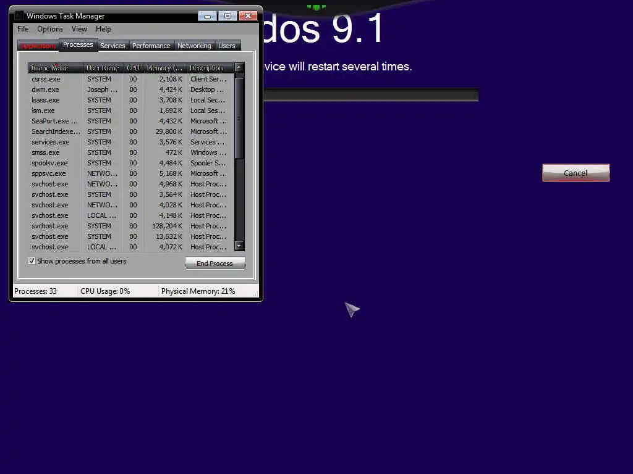The width and height of the screenshot is (633, 474).
Task: Select the services.exe process
Action: (131, 142)
